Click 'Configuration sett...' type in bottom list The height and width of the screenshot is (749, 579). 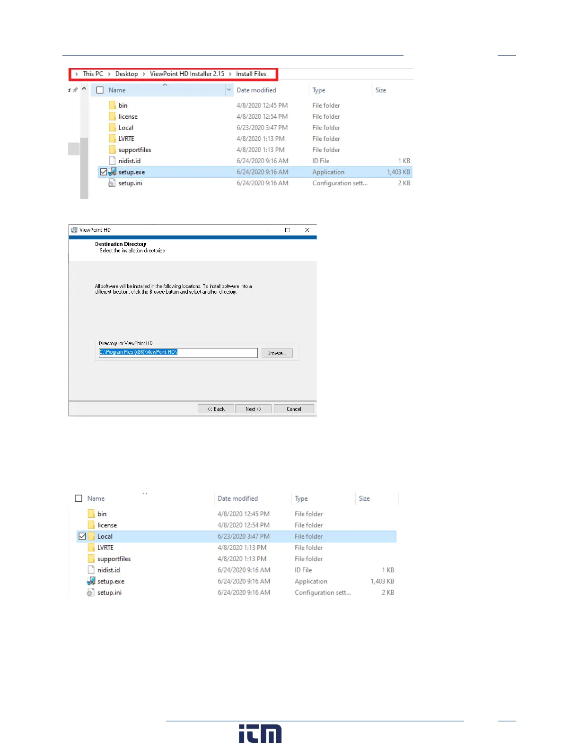[323, 592]
